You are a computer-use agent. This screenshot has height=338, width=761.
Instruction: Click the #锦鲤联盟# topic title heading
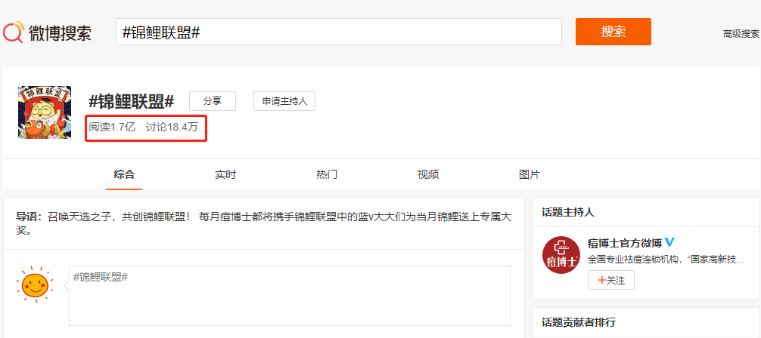pyautogui.click(x=131, y=101)
